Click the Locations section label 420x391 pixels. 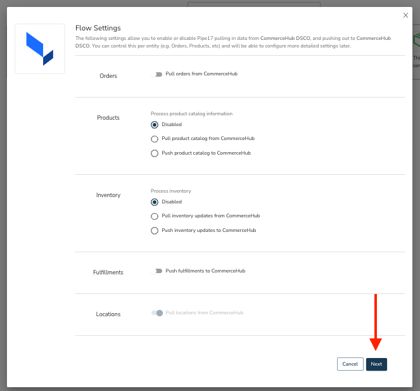[x=108, y=314]
